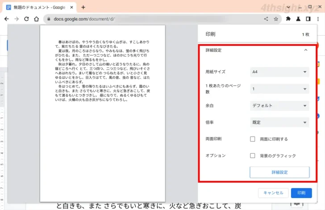Open the 1枚あたりのページ数 dropdown
325x210 pixels.
point(279,89)
